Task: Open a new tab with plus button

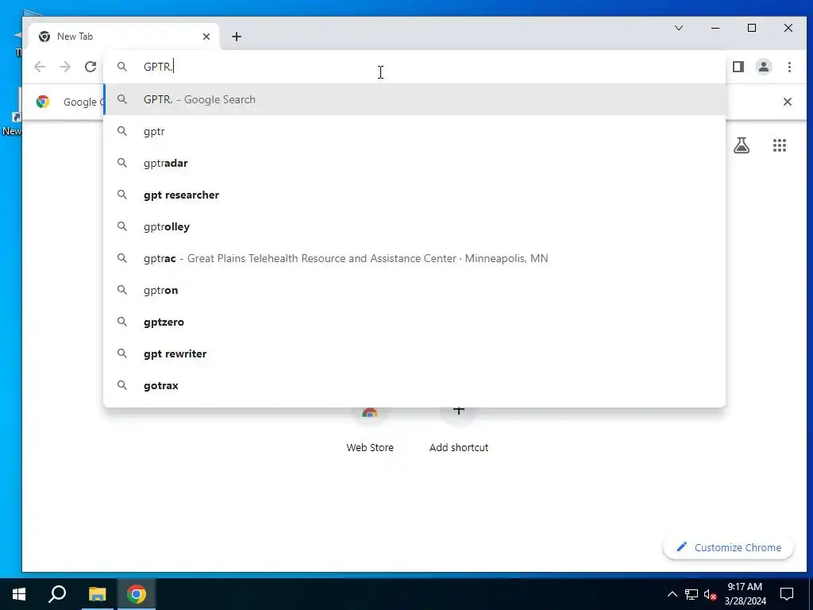Action: click(x=237, y=37)
